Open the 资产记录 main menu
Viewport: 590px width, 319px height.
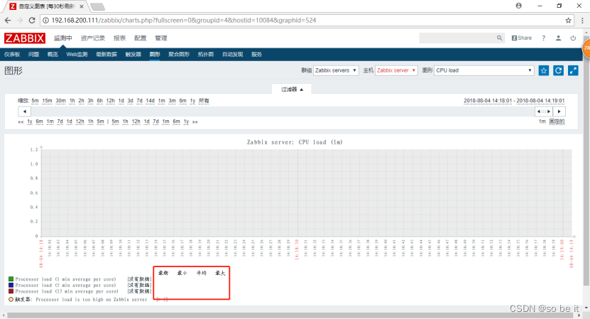coord(92,38)
